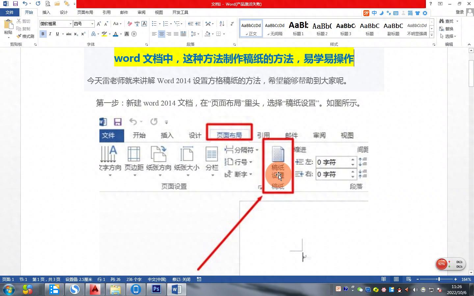Toggle bold formatting off
The width and height of the screenshot is (474, 296).
(43, 34)
